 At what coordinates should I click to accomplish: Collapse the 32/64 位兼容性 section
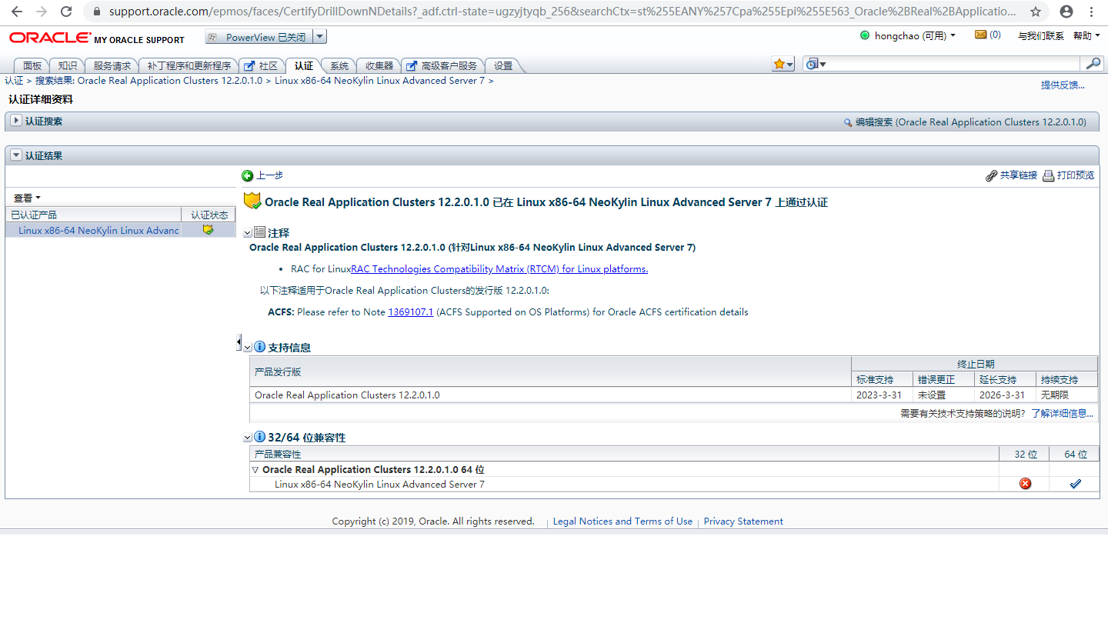247,438
